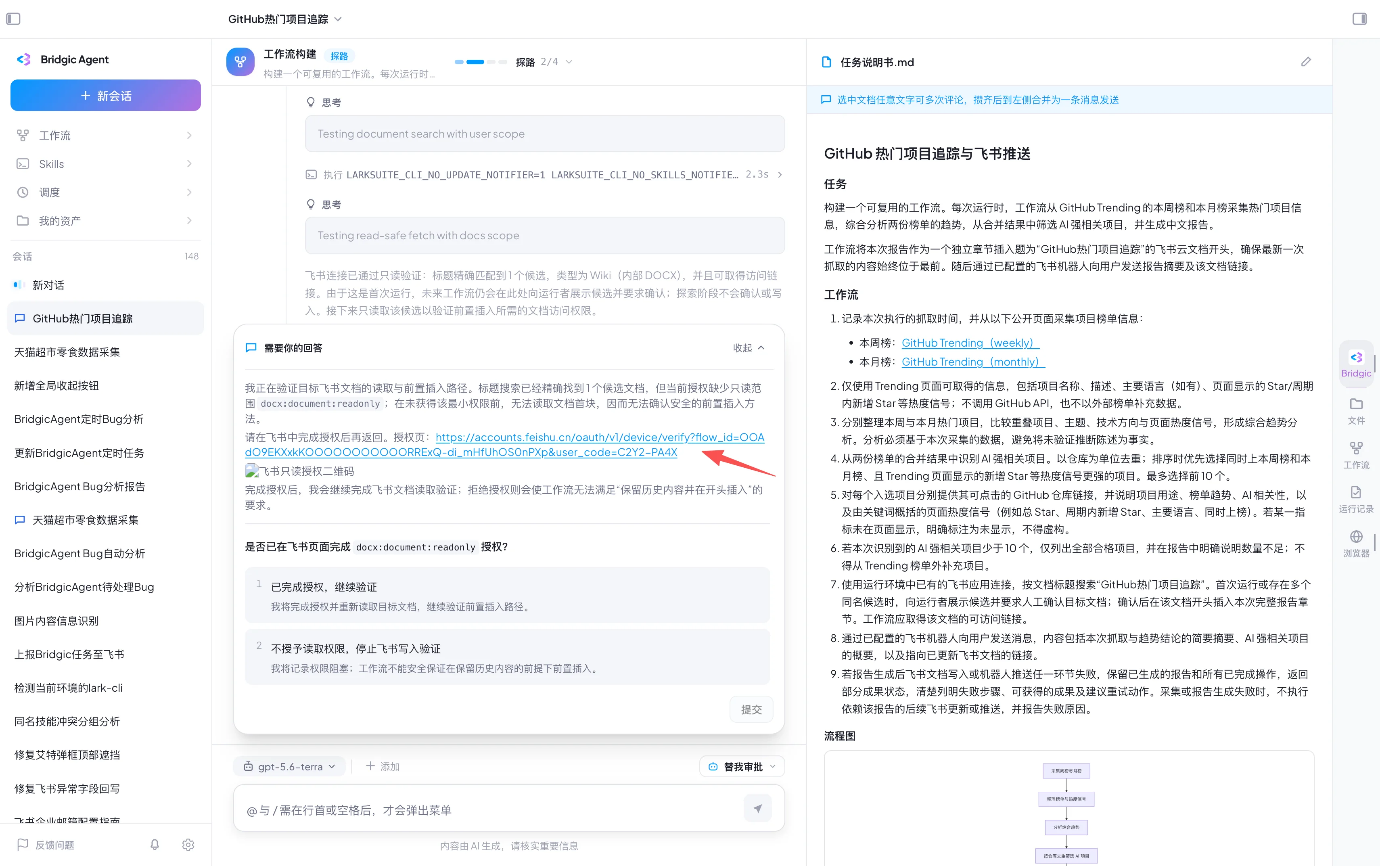Expand the 执行 LARKSUITE_CLI command row
The height and width of the screenshot is (866, 1380).
click(x=545, y=175)
